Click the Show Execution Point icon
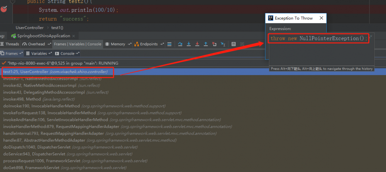 point(169,44)
